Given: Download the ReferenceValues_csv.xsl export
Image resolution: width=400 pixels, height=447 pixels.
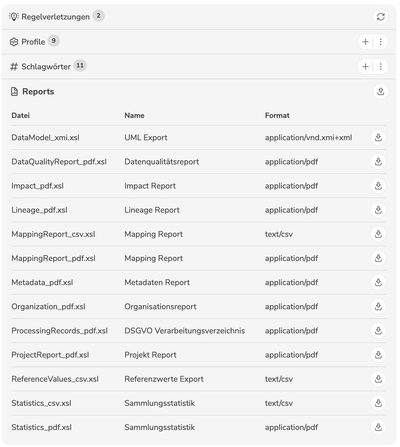Looking at the screenshot, I should tap(378, 379).
